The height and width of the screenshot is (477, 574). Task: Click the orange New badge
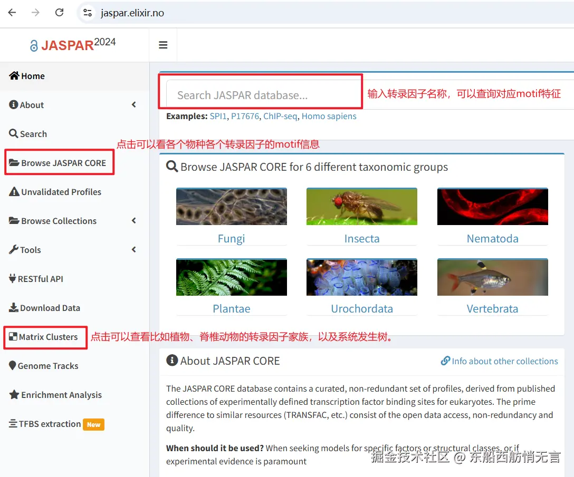[x=94, y=424]
